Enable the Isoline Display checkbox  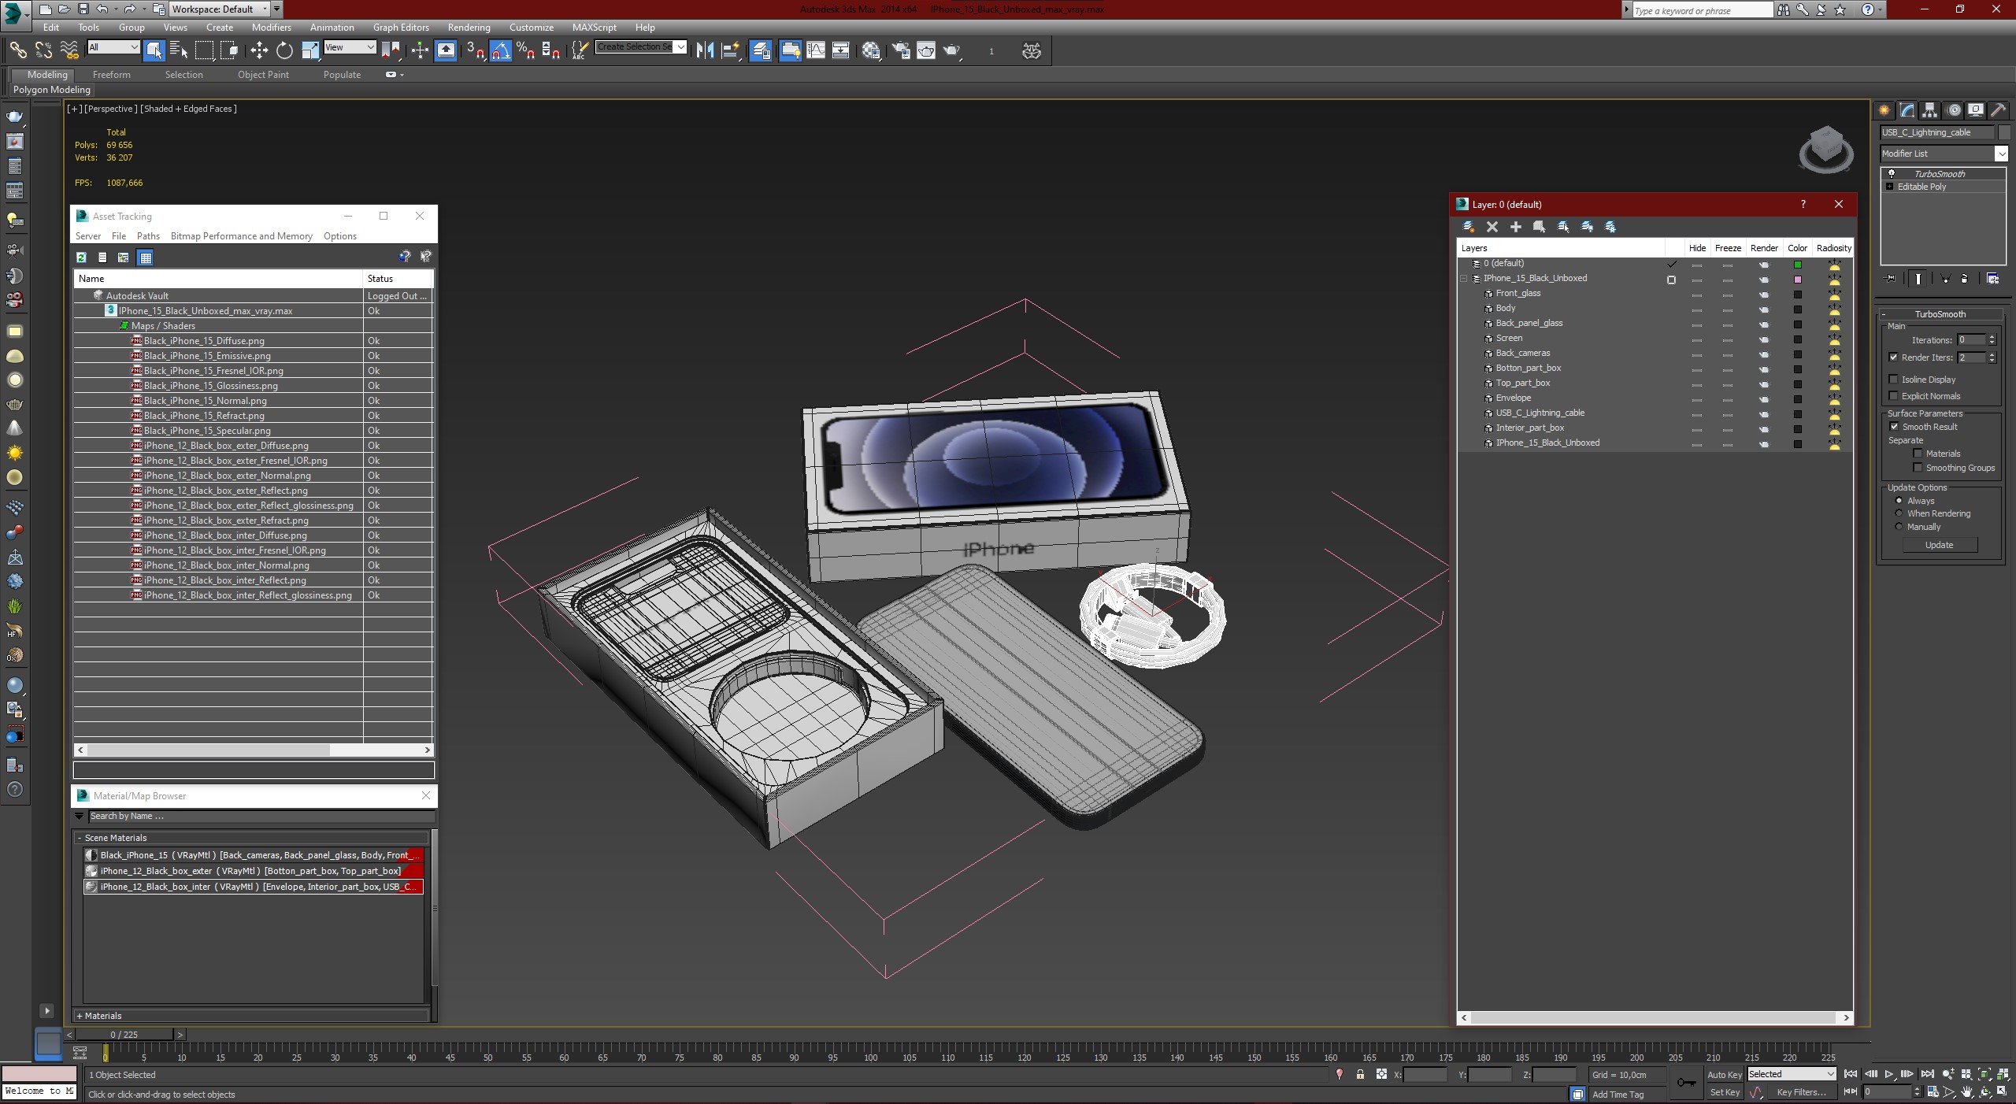point(1894,380)
